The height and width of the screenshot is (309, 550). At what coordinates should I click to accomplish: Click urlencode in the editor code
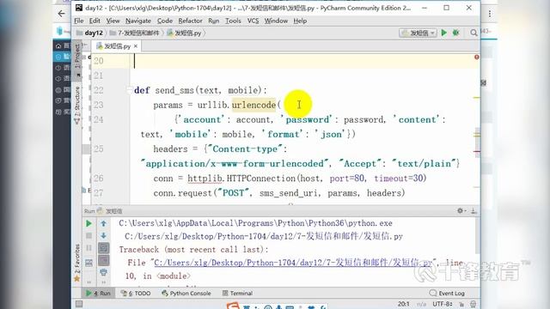pos(254,105)
